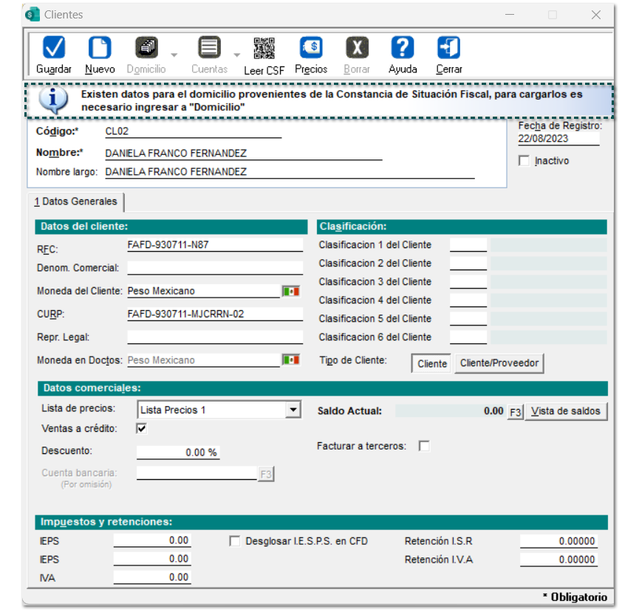Click the F3 button next to Saldo Actual

[516, 412]
